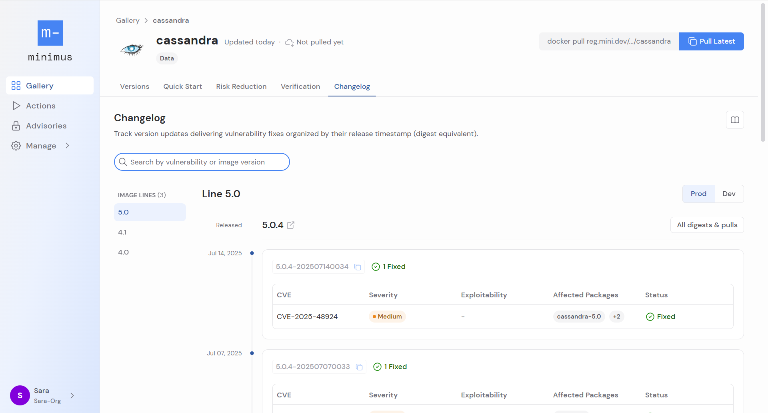
Task: Select image line 4.1
Action: 150,233
